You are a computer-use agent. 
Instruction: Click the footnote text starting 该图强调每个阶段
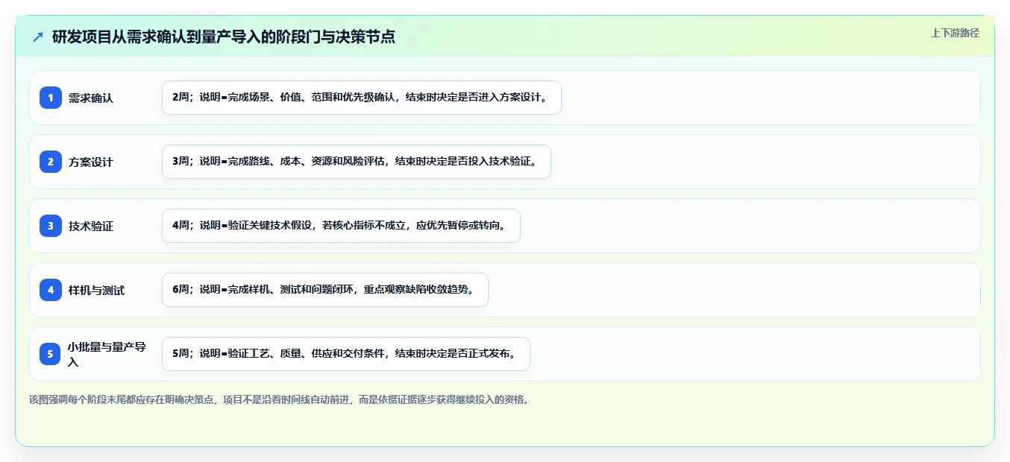click(279, 399)
